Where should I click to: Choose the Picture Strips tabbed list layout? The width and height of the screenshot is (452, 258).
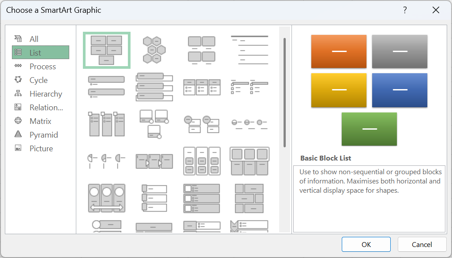(154, 198)
